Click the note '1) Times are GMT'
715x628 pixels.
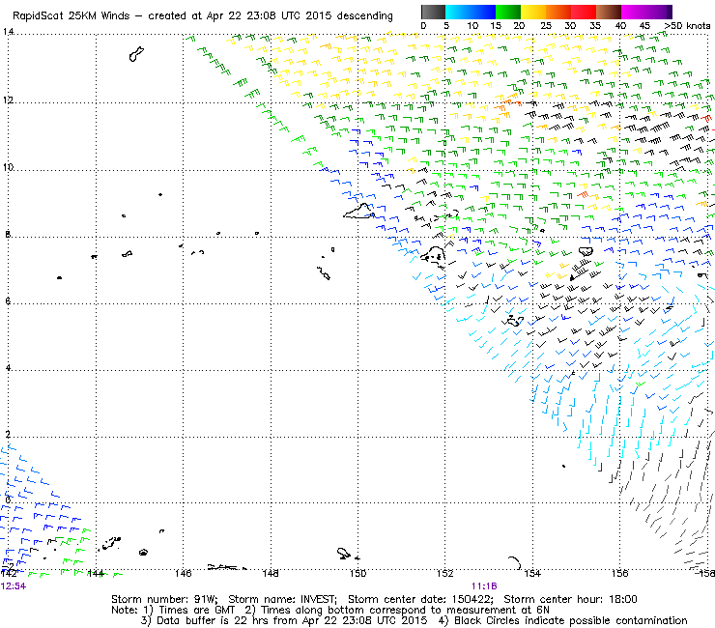[x=189, y=610]
